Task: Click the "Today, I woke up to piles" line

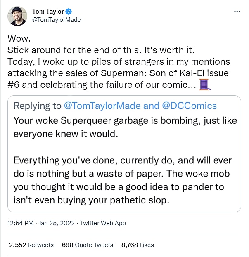Action: (x=119, y=62)
